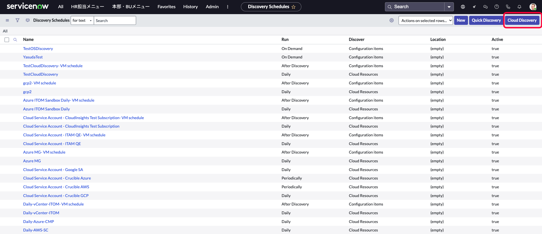542x234 pixels.
Task: Click the Quick Discovery button
Action: coord(486,20)
